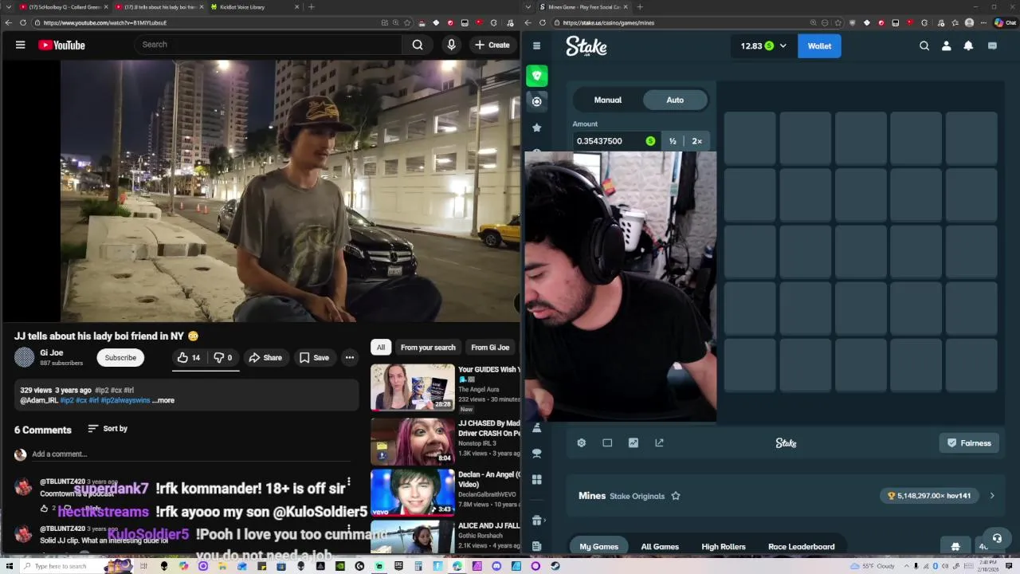Open ALICE AND JJ FALL video thumbnail
Screen dimensions: 1020x574
(412, 537)
